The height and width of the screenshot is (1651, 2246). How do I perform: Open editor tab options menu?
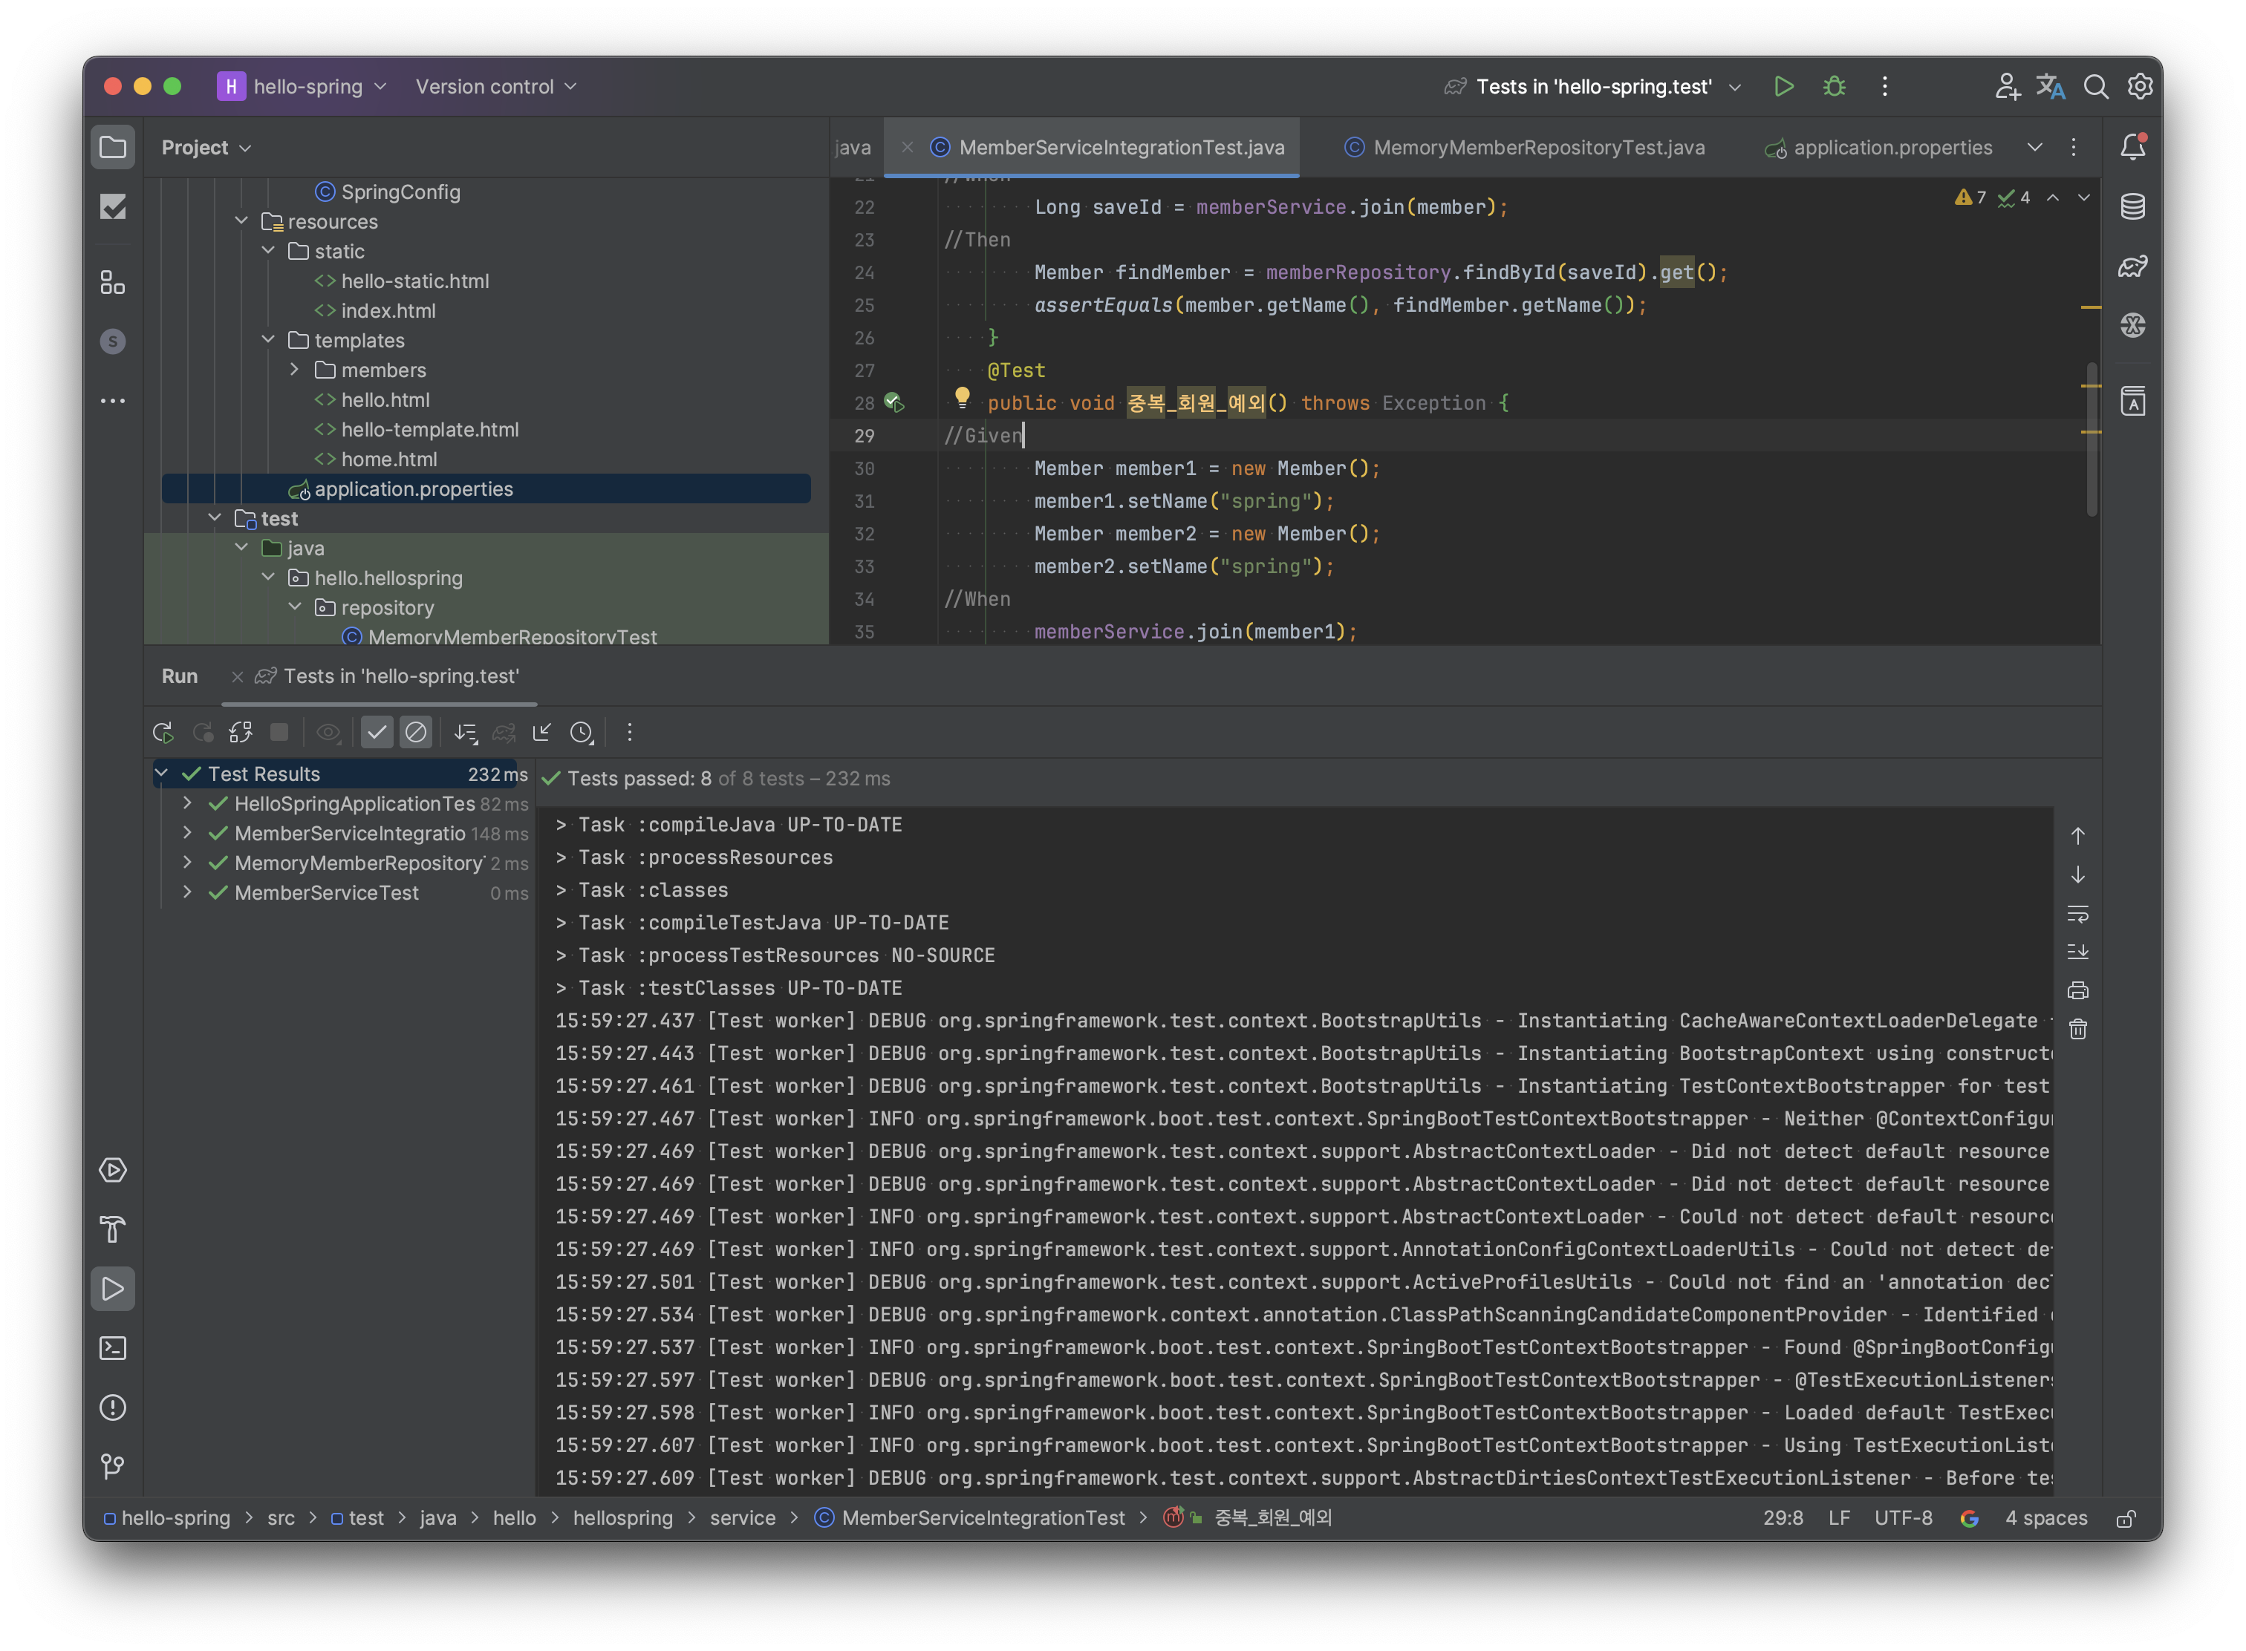click(2073, 148)
